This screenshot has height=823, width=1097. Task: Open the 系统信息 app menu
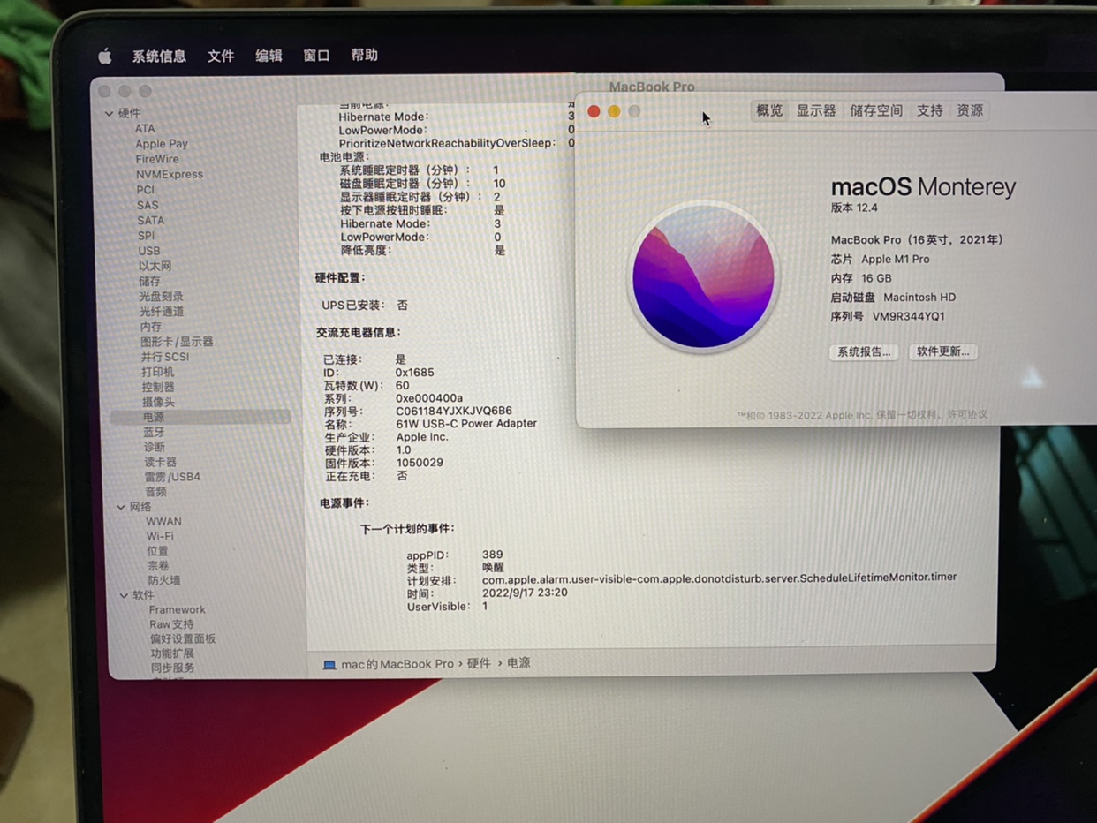point(159,57)
